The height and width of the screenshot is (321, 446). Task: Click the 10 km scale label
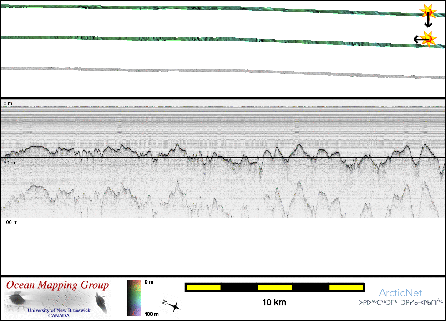pyautogui.click(x=274, y=302)
